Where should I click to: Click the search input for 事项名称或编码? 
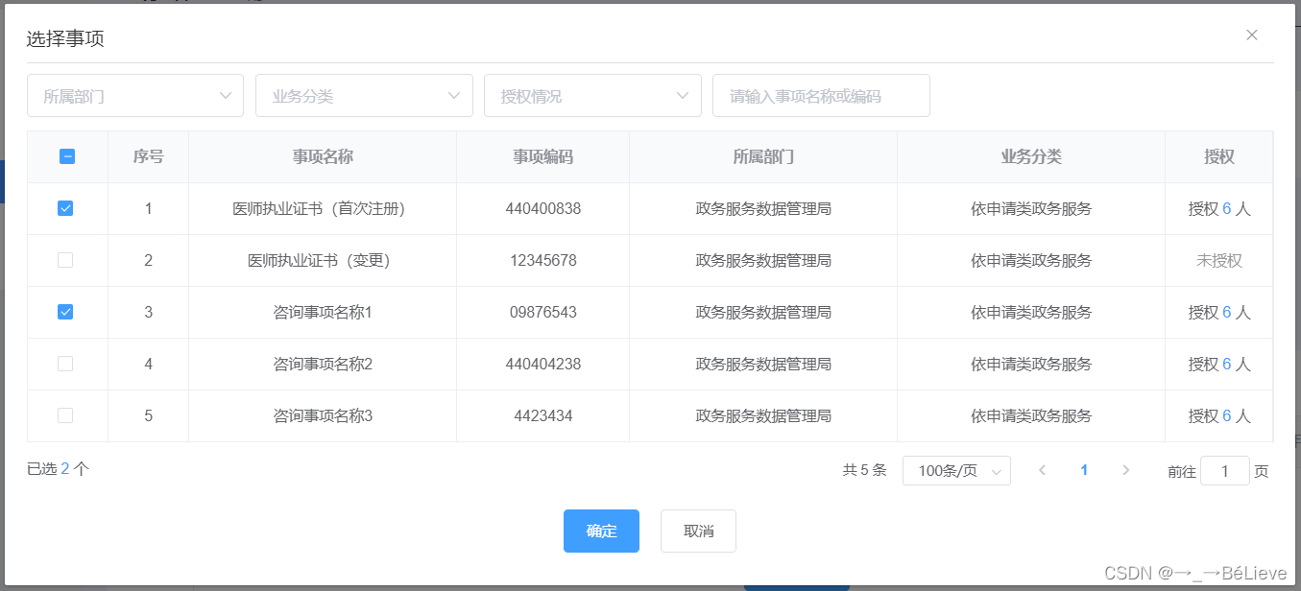pyautogui.click(x=821, y=95)
